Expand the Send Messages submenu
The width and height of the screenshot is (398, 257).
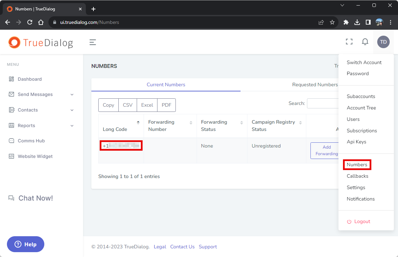72,95
